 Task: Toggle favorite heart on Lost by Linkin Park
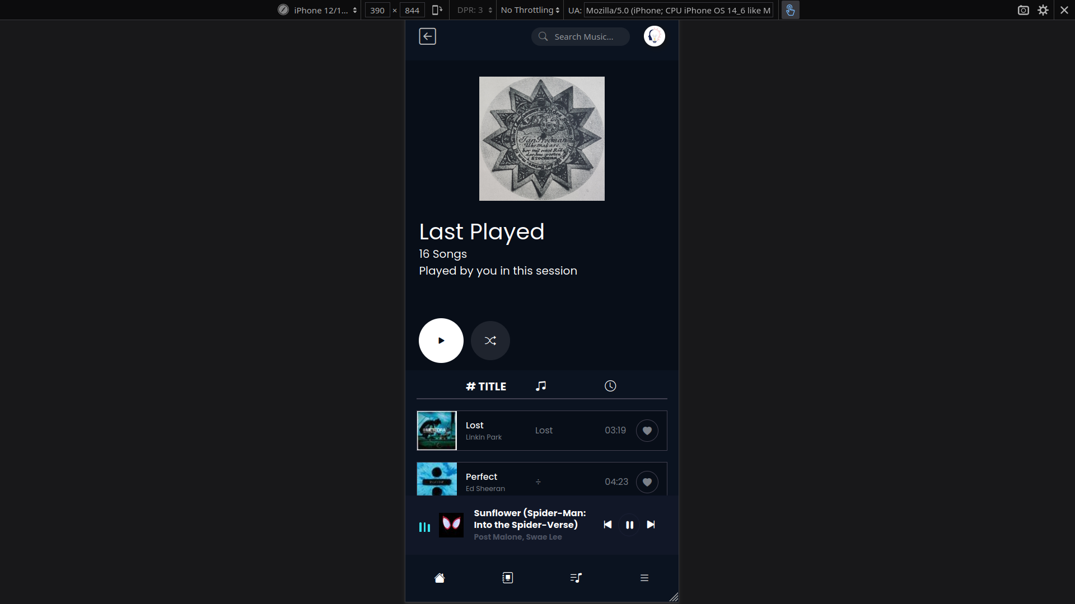click(647, 431)
